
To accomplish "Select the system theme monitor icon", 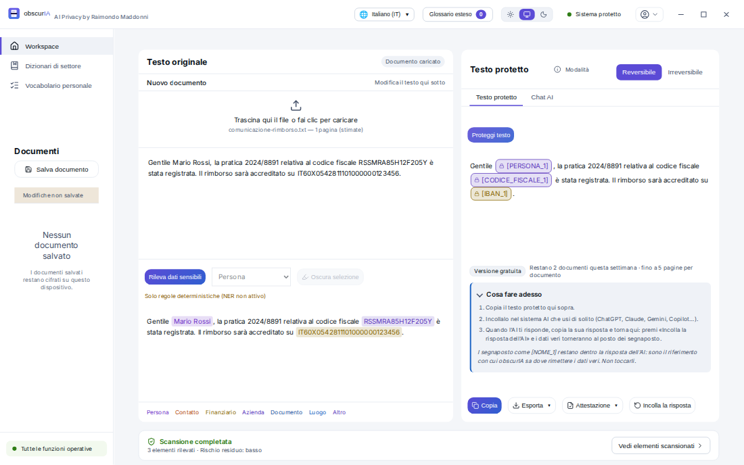I will pyautogui.click(x=527, y=14).
